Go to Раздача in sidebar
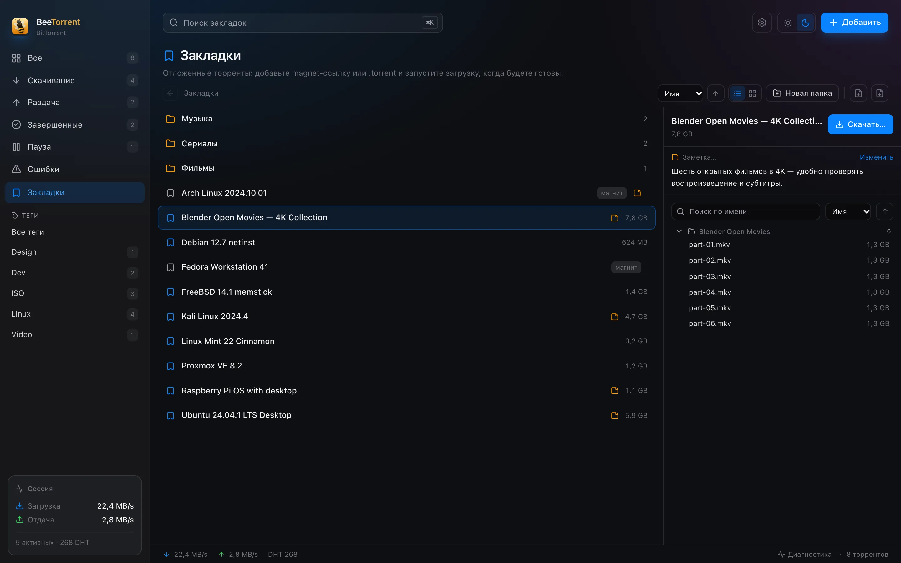 pyautogui.click(x=75, y=102)
